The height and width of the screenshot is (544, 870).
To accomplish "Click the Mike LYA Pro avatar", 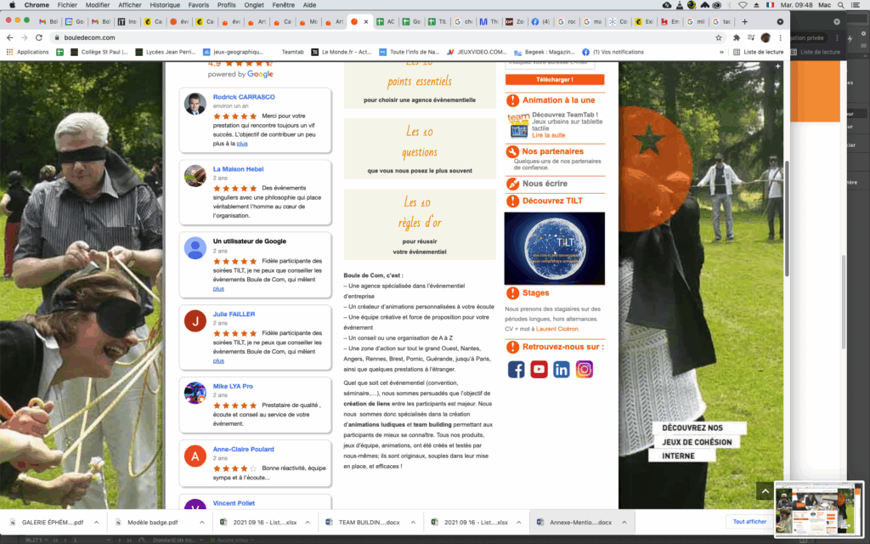I will (x=195, y=393).
